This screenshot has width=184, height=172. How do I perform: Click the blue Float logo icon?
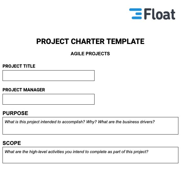(136, 14)
